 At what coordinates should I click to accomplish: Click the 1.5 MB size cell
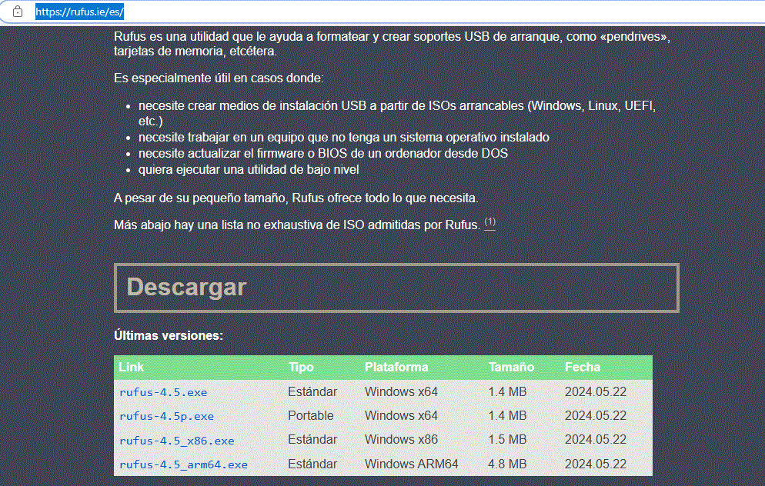click(x=507, y=440)
